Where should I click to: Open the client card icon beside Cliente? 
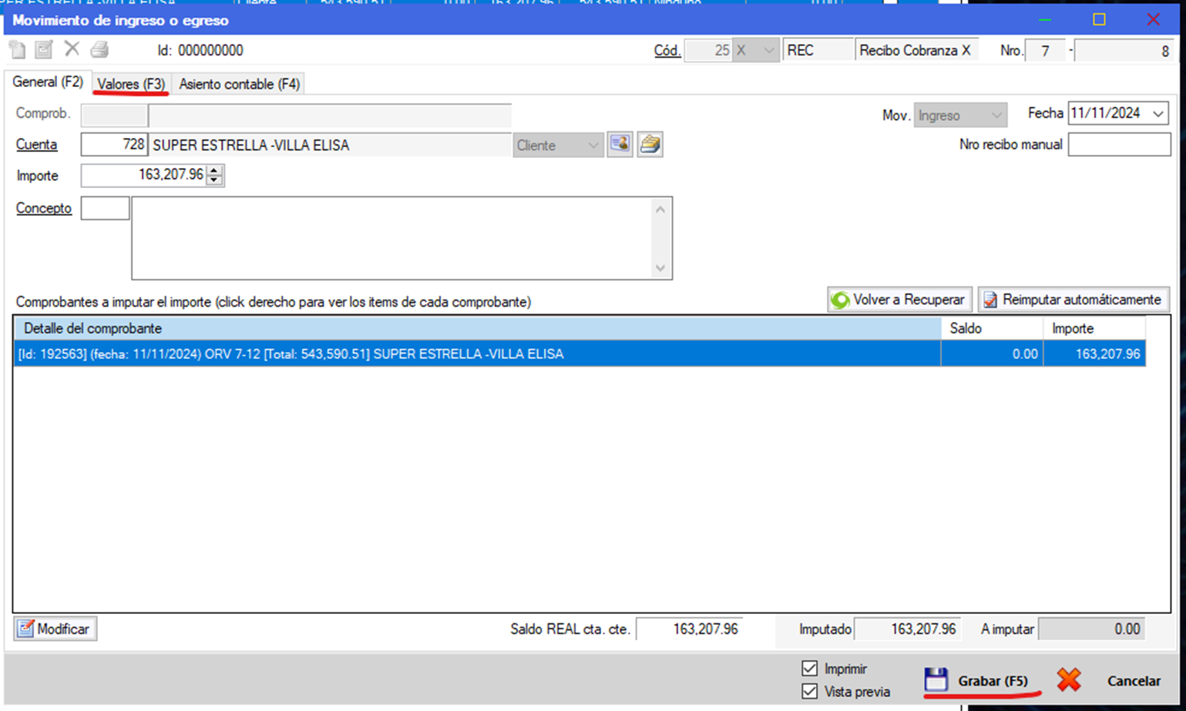[620, 144]
